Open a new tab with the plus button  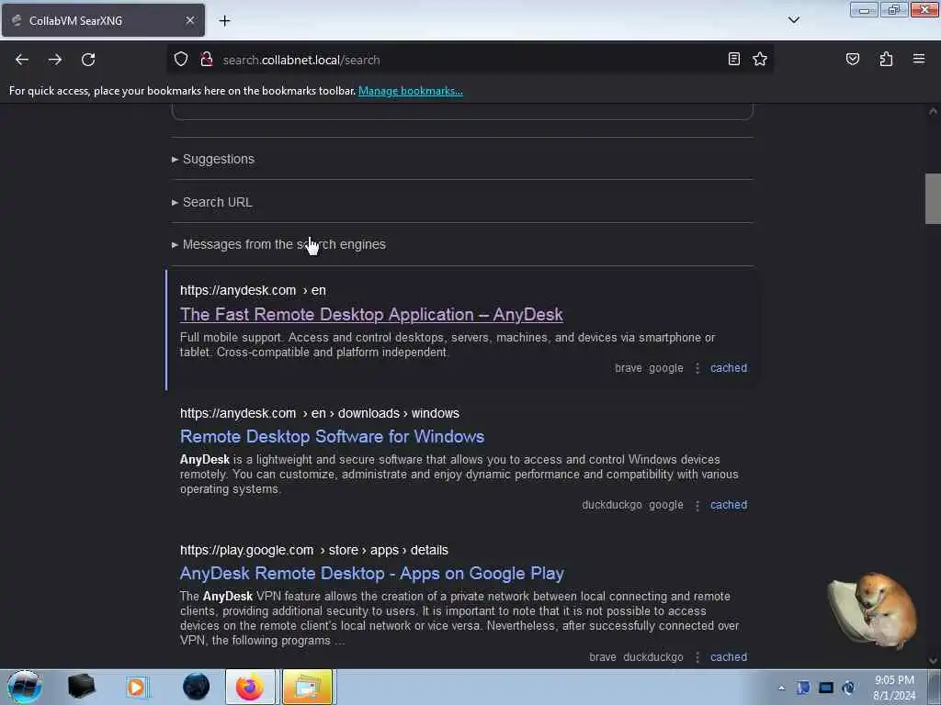coord(224,21)
